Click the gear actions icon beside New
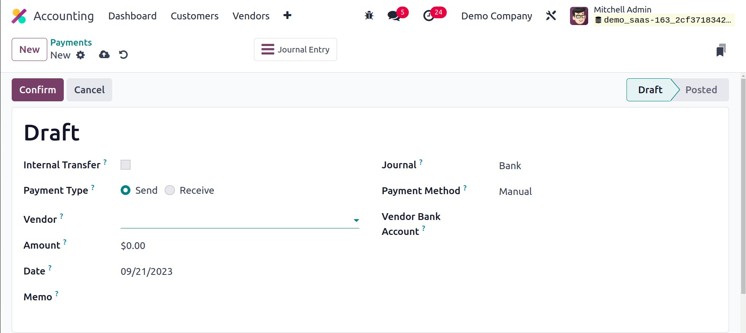The image size is (746, 333). [81, 55]
